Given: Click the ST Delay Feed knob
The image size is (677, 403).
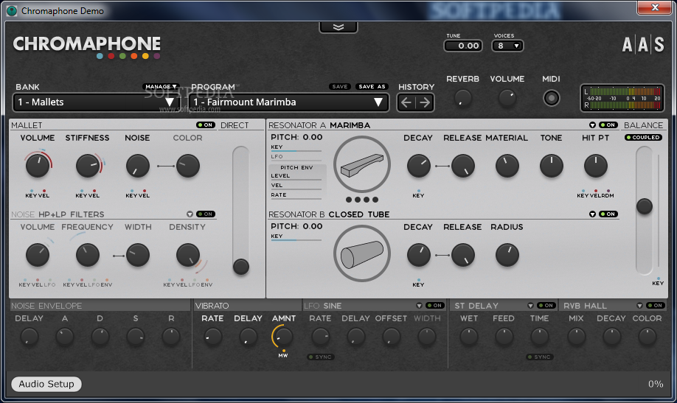Looking at the screenshot, I should click(504, 337).
